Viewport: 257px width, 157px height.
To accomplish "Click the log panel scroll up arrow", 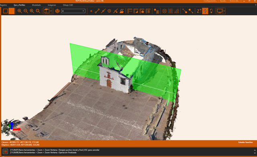I will 255,150.
